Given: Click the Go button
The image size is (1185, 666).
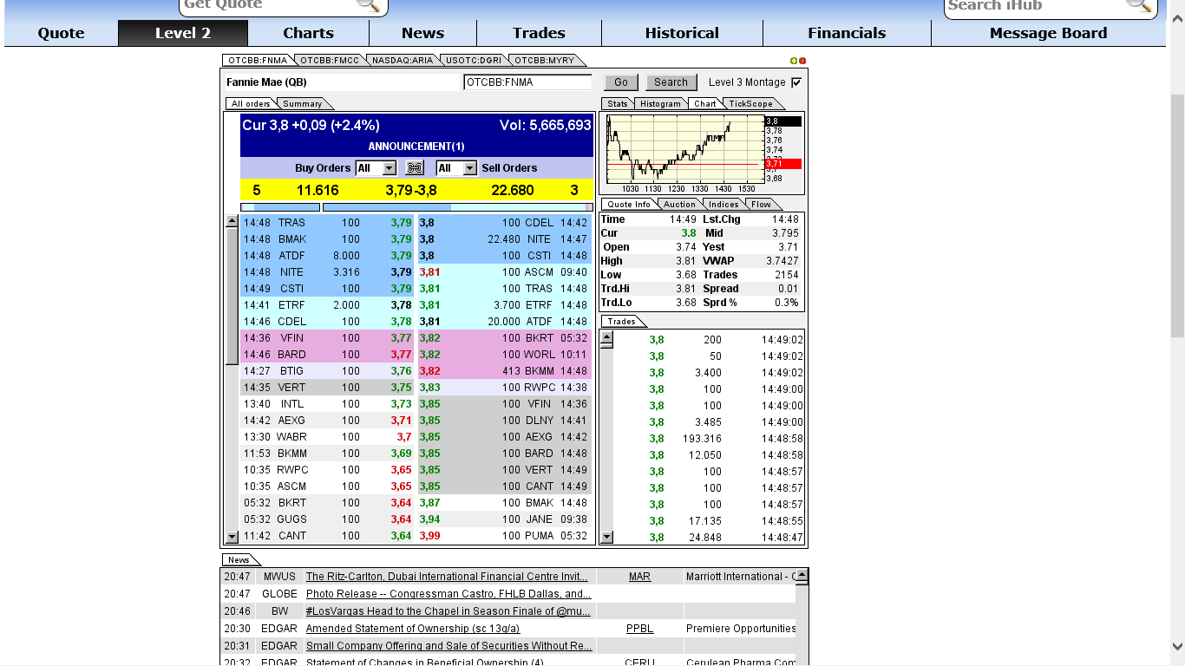Looking at the screenshot, I should 619,82.
